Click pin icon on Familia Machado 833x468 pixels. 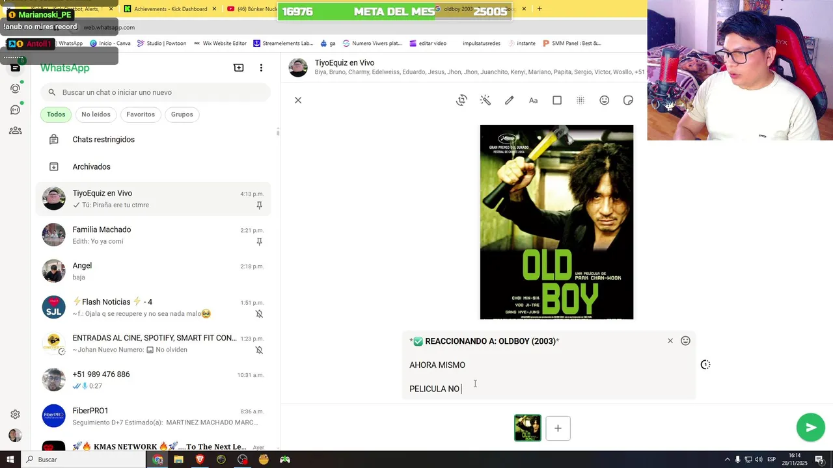point(259,242)
